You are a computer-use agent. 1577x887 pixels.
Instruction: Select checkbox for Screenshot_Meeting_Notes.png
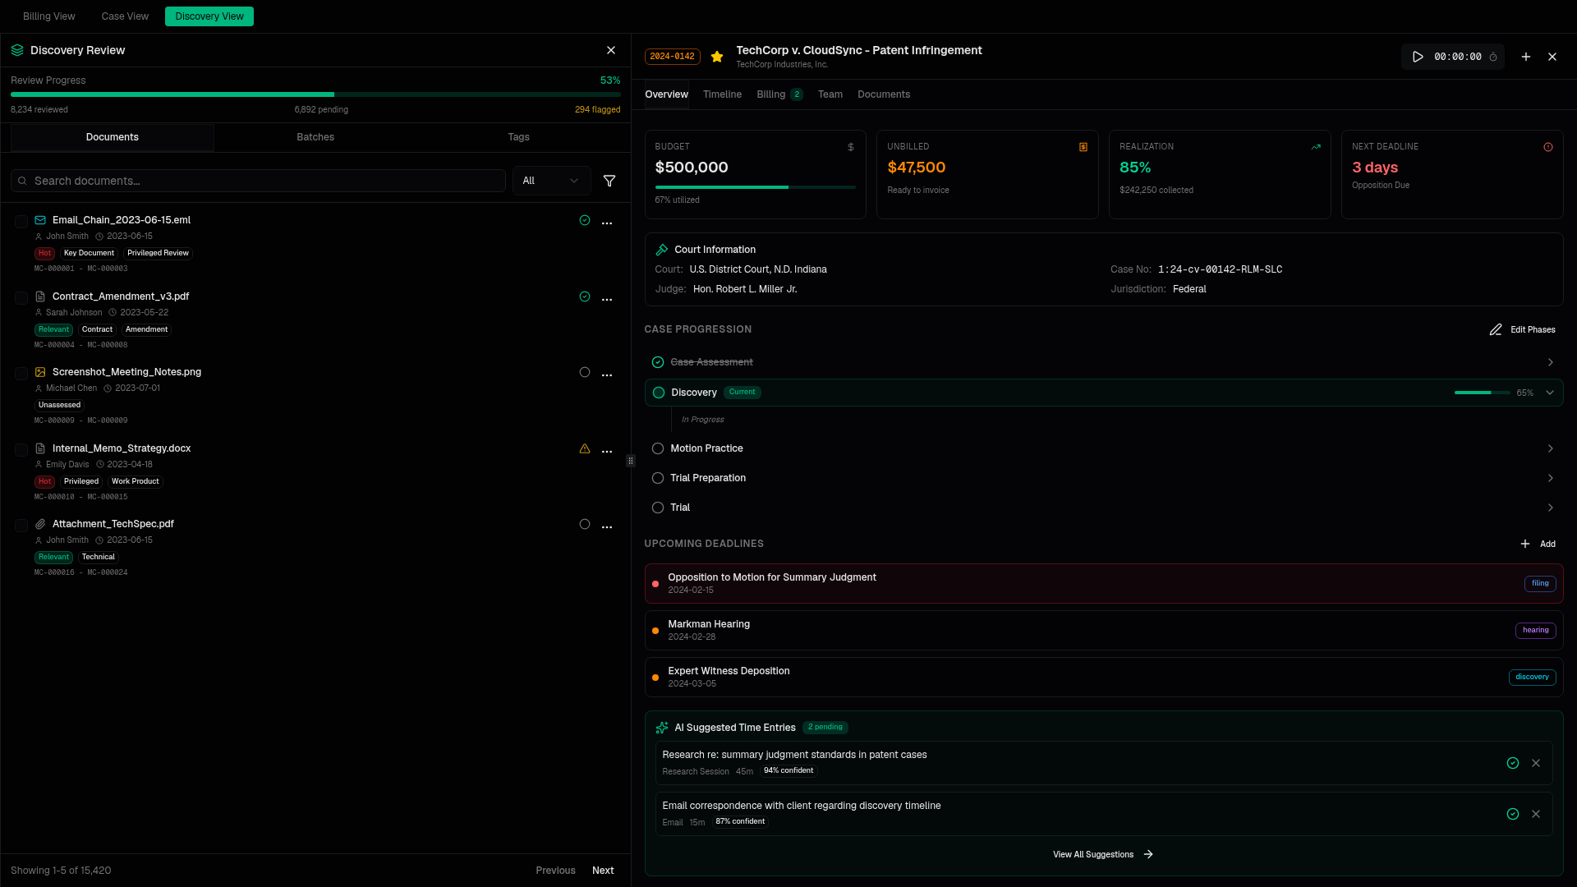coord(21,374)
